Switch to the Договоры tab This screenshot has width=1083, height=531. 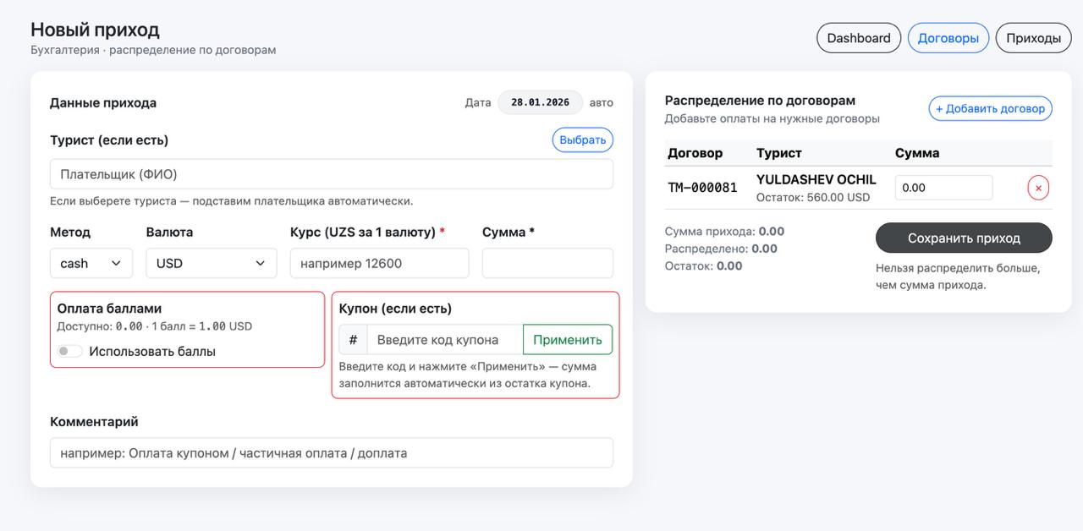pos(948,38)
